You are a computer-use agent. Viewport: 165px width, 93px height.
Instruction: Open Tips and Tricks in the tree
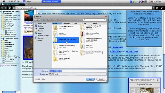coord(10,60)
